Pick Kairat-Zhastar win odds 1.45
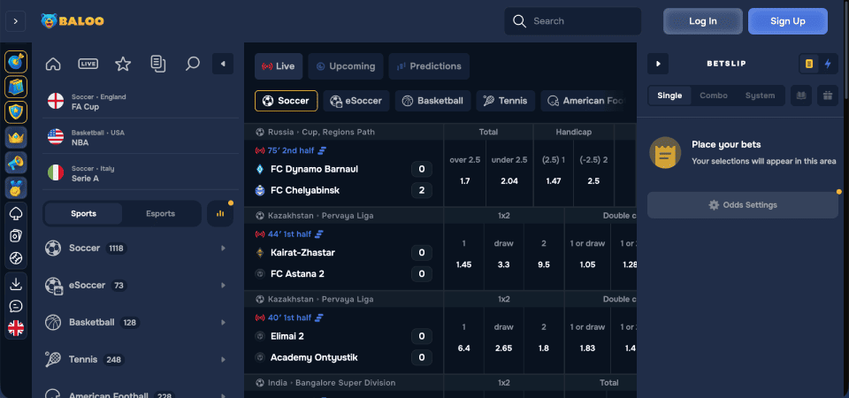 click(x=463, y=256)
